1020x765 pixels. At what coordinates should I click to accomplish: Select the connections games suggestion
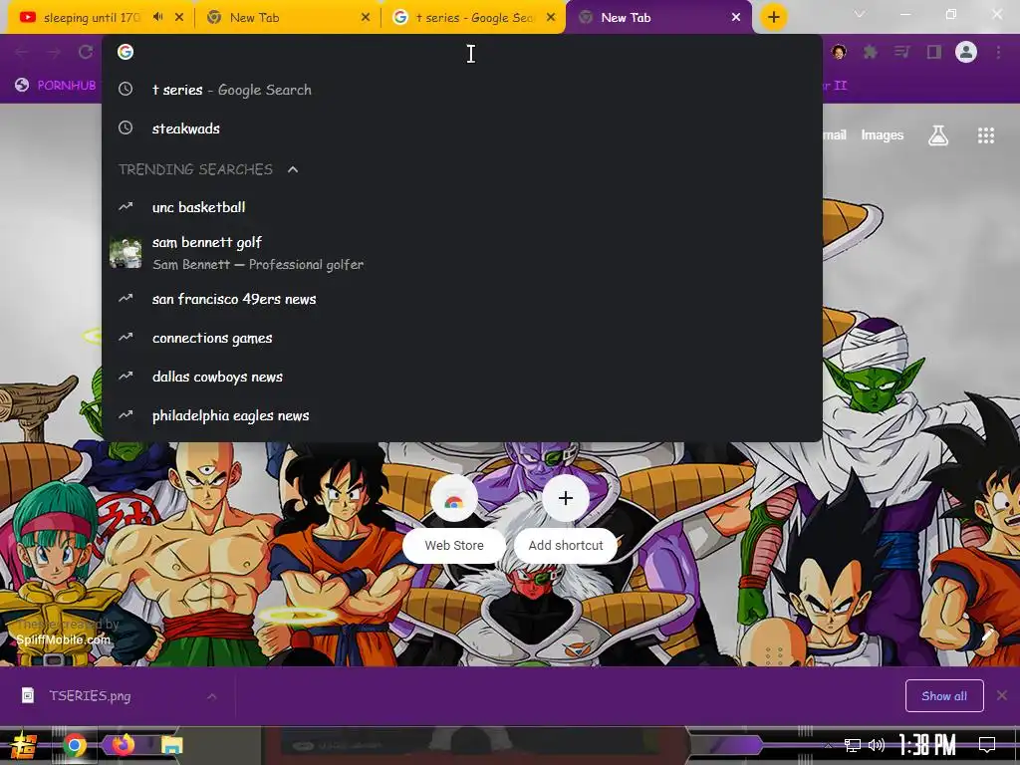pyautogui.click(x=462, y=338)
